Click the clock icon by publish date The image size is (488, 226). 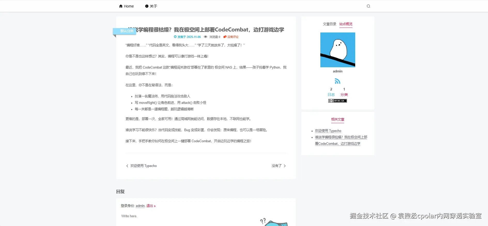(175, 37)
